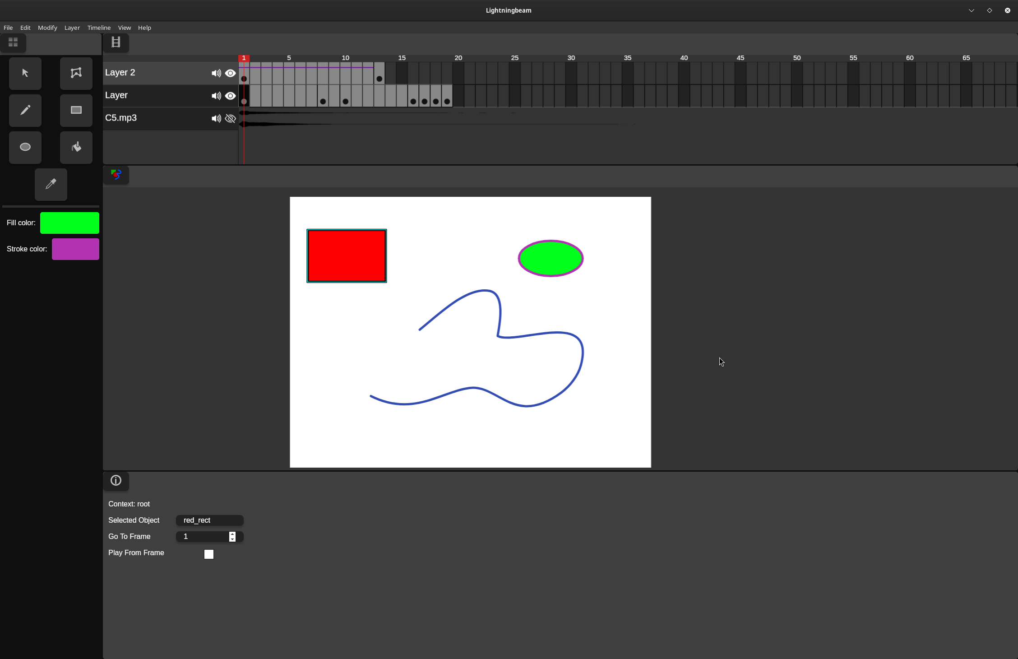This screenshot has width=1018, height=659.
Task: Increment the Go To Frame stepper
Action: (x=232, y=534)
